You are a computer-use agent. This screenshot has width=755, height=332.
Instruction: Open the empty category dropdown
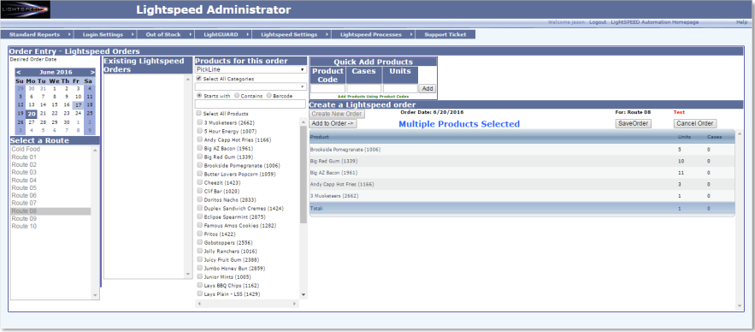click(x=251, y=86)
